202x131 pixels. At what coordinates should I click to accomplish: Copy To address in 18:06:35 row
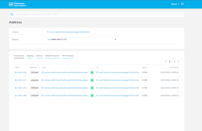[x=97, y=80]
